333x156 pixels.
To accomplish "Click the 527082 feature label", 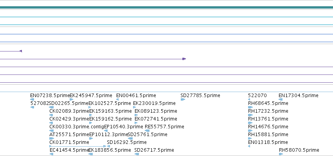I will coord(40,103).
